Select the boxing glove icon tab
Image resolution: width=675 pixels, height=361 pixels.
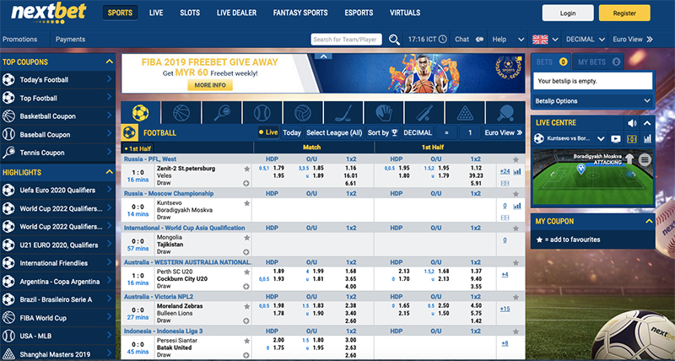(384, 113)
